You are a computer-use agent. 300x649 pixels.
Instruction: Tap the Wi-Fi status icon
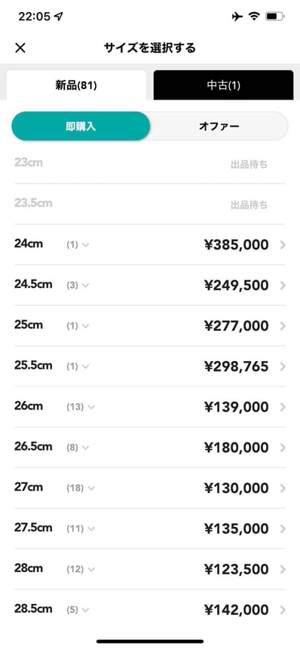coord(254,17)
